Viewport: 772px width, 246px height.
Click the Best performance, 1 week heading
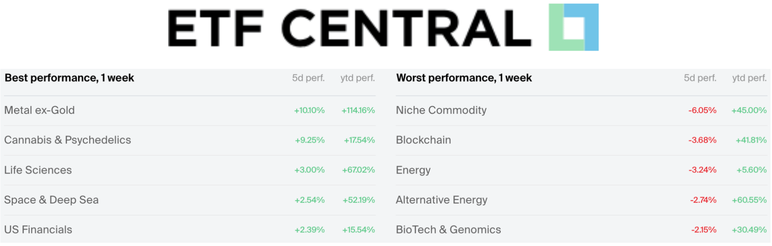(x=69, y=78)
